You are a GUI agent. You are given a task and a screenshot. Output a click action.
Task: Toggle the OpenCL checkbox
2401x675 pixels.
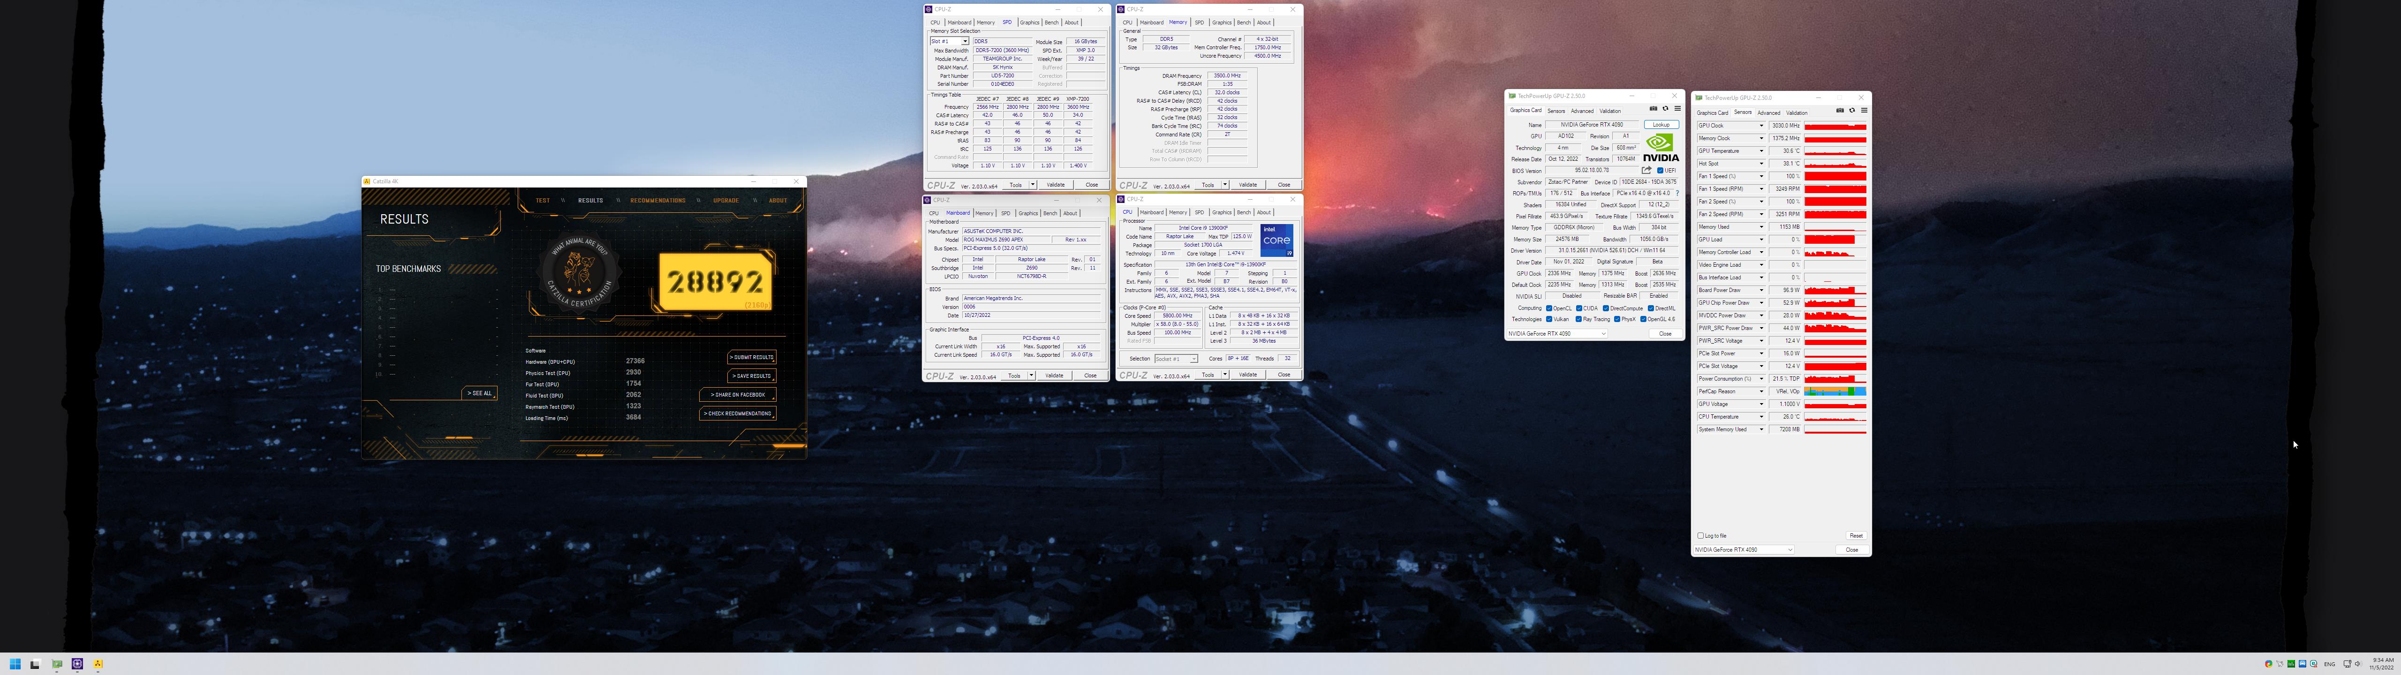(1549, 308)
